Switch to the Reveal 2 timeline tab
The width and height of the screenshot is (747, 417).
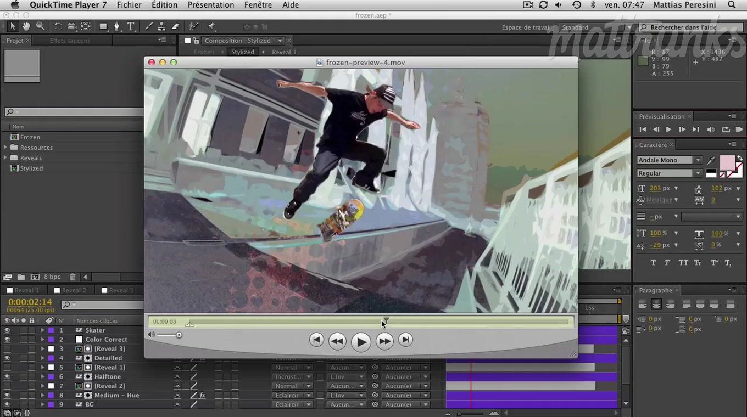click(x=74, y=290)
